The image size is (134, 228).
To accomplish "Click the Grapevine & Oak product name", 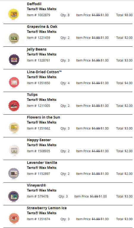I will pyautogui.click(x=42, y=27).
